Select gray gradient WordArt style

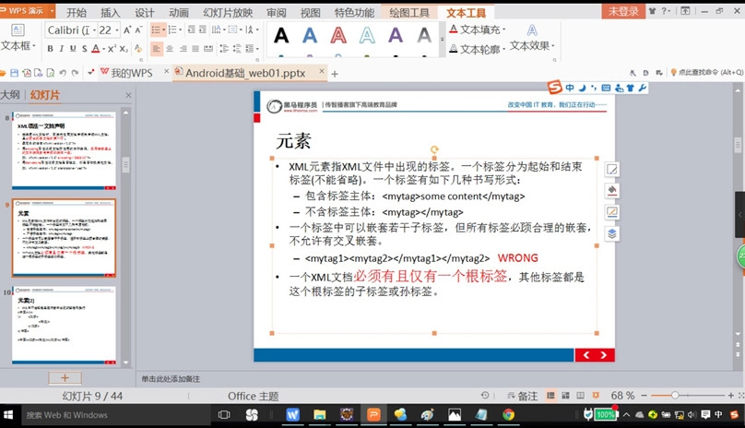coord(424,35)
